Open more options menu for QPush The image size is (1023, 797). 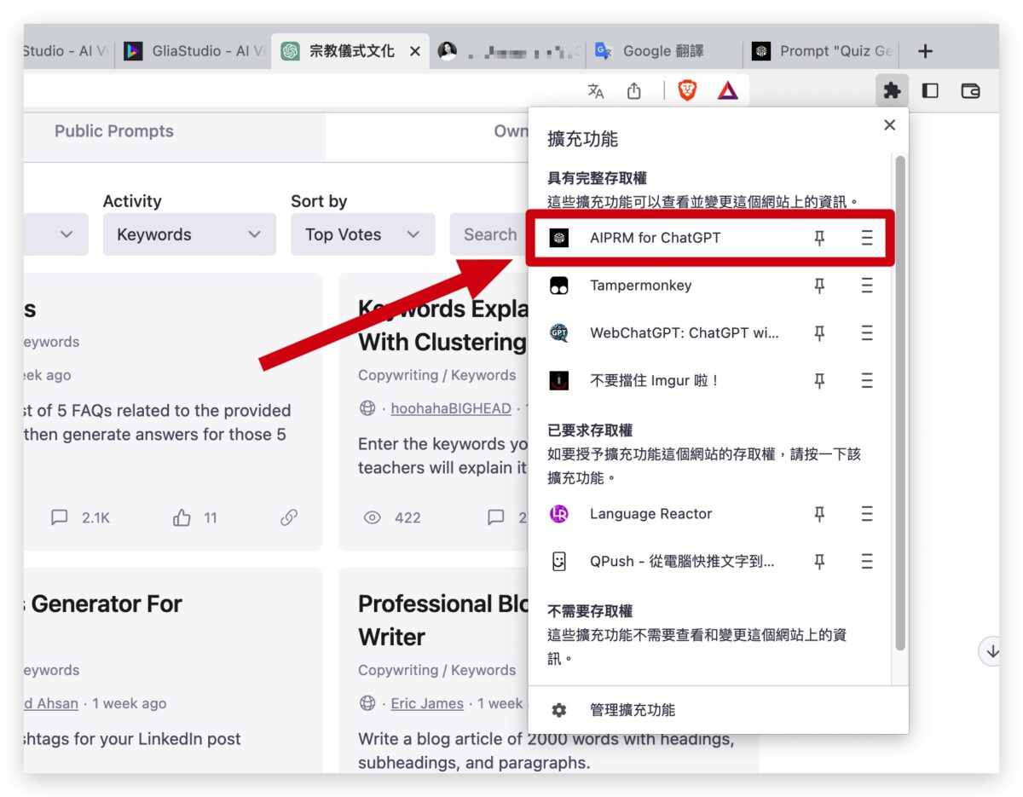click(x=867, y=562)
